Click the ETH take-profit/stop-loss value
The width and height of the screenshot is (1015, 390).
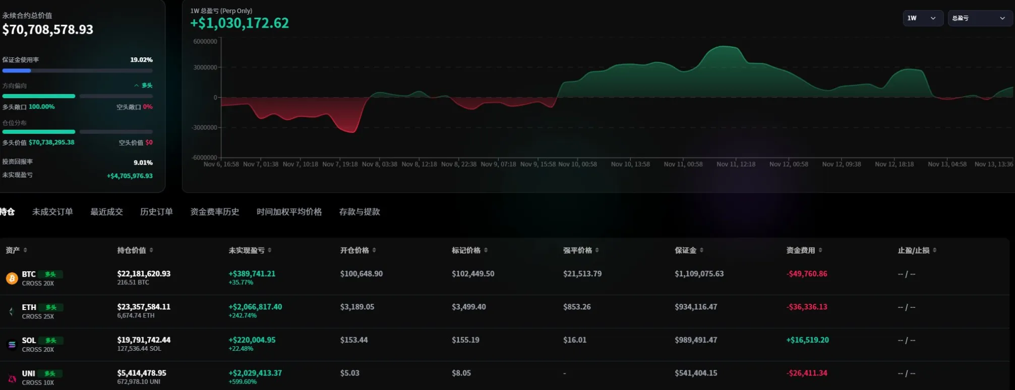tap(906, 307)
